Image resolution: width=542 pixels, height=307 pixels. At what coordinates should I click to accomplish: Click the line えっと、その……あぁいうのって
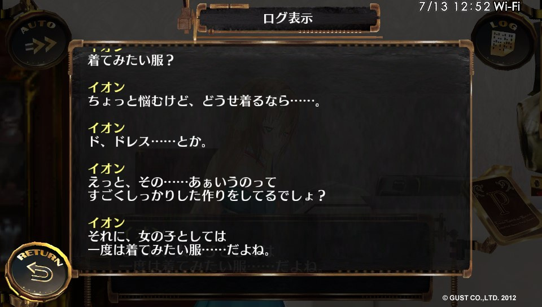pyautogui.click(x=182, y=182)
